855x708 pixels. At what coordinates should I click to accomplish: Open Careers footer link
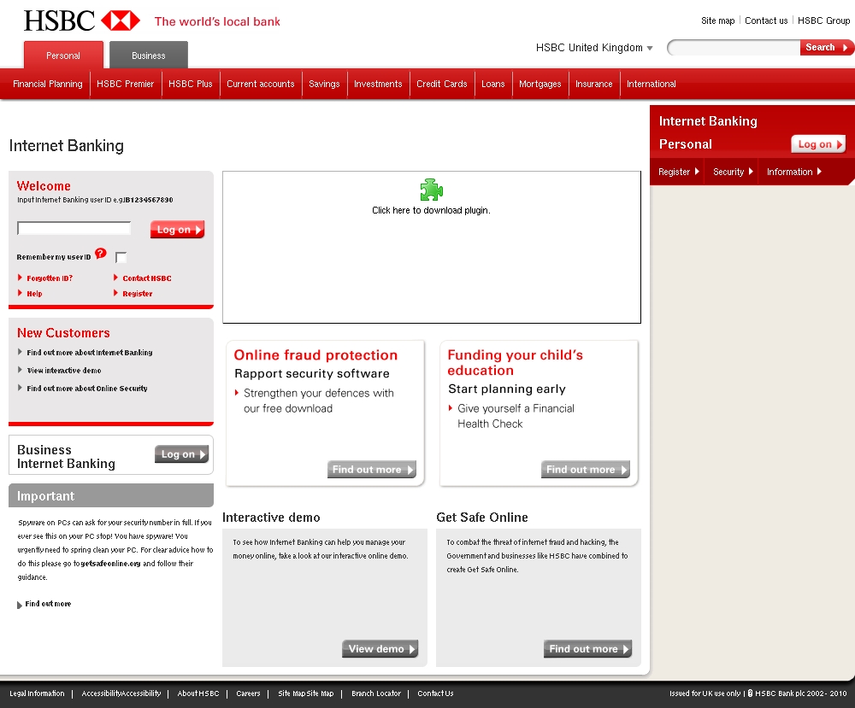[248, 693]
